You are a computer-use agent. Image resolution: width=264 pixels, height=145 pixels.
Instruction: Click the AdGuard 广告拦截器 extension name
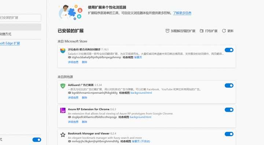[x=81, y=85]
